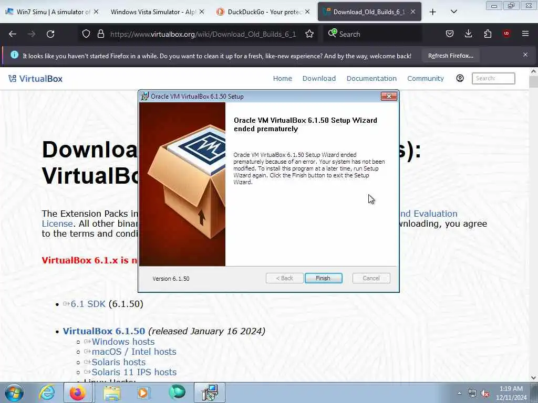Screen dimensions: 538x403
Task: Switch to Win7 Simu tab
Action: pos(53,12)
